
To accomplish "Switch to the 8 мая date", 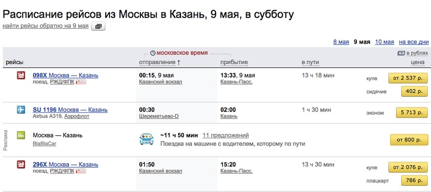I will [x=341, y=42].
